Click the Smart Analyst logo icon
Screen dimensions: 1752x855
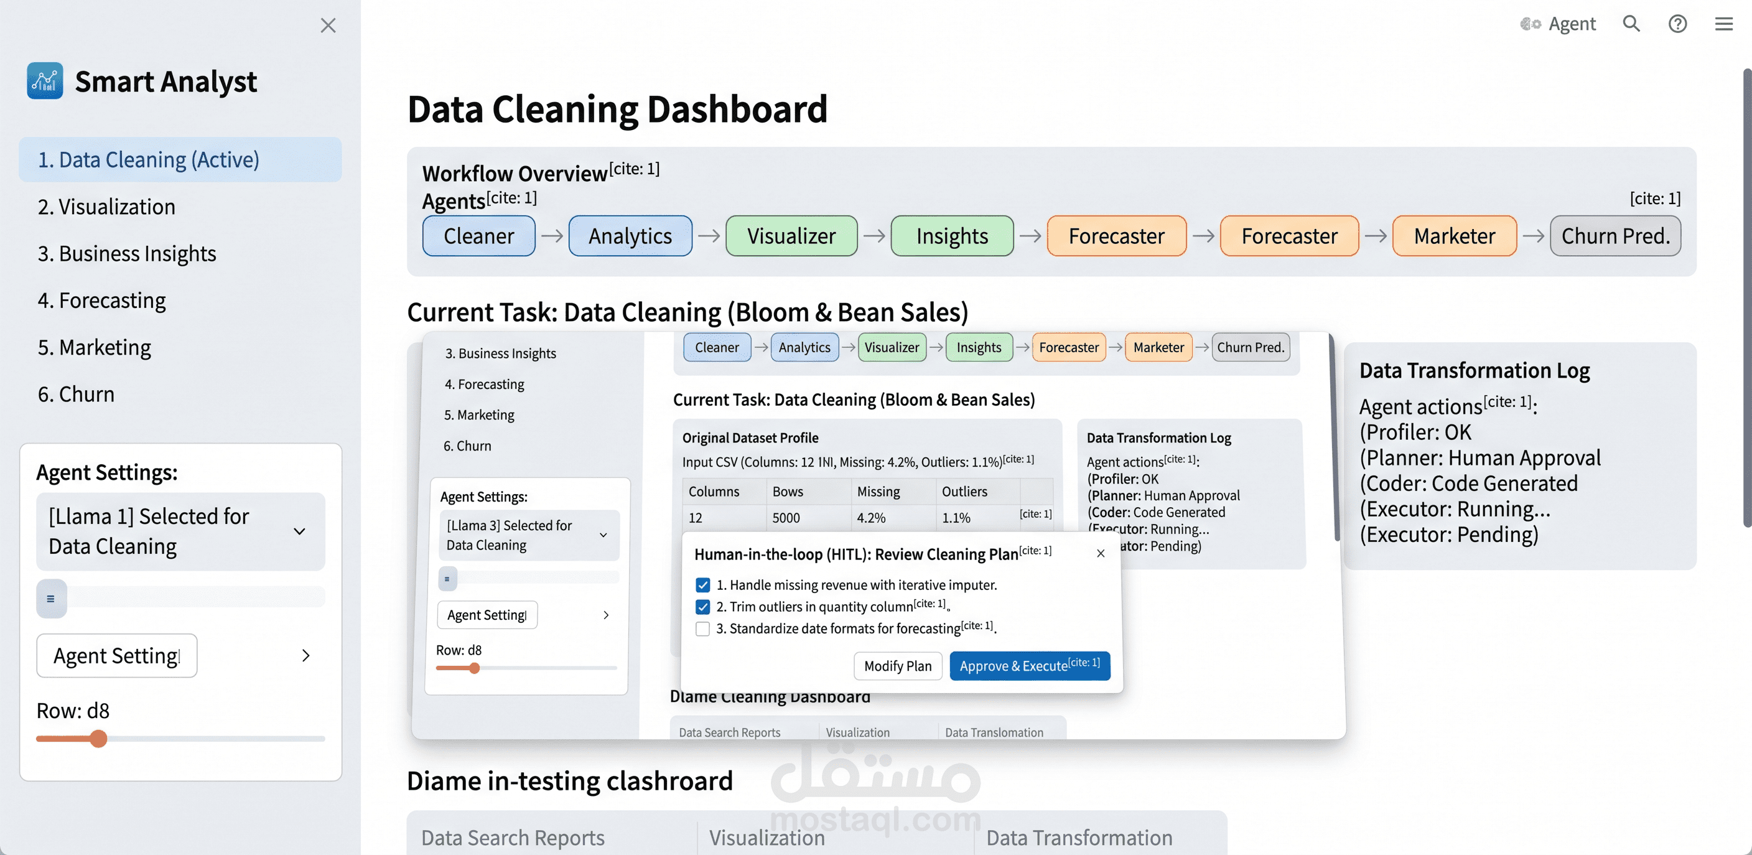[45, 81]
